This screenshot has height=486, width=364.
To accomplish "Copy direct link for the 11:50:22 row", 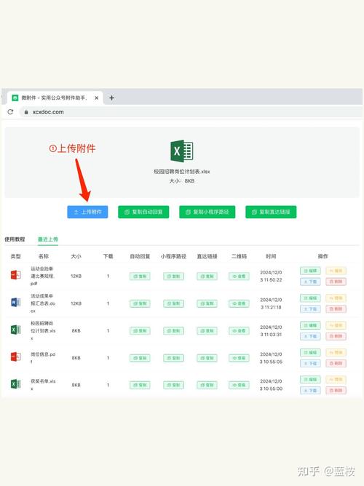I will [x=207, y=276].
